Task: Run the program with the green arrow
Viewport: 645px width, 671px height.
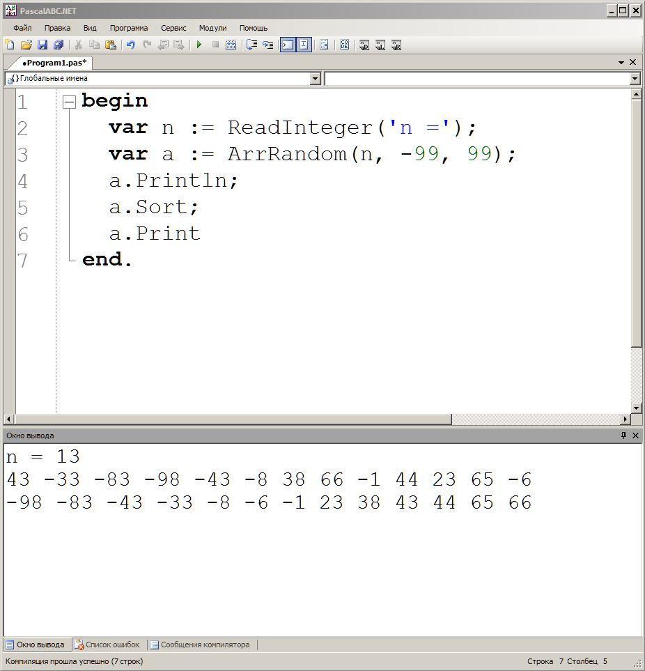Action: (x=199, y=45)
